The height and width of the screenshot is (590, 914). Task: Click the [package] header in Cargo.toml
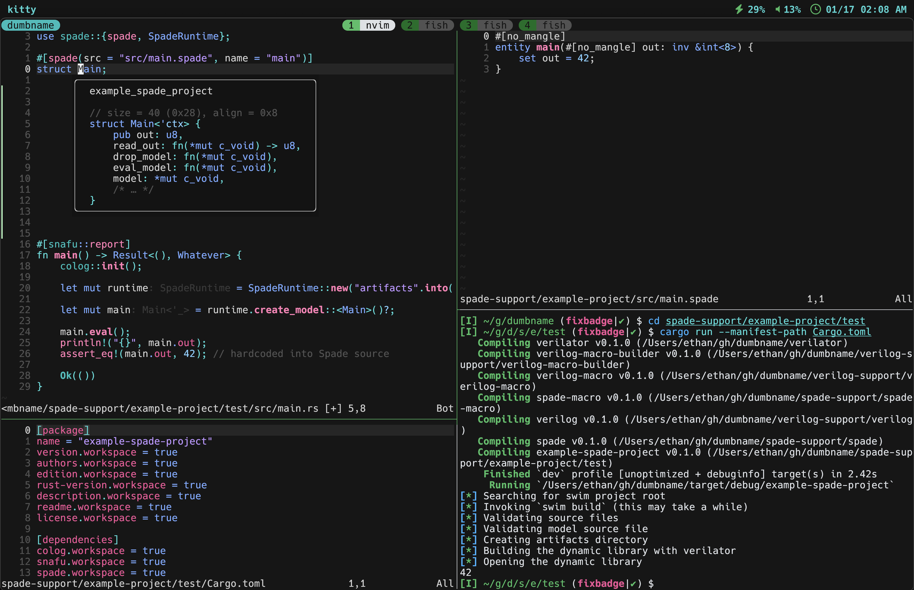(63, 430)
